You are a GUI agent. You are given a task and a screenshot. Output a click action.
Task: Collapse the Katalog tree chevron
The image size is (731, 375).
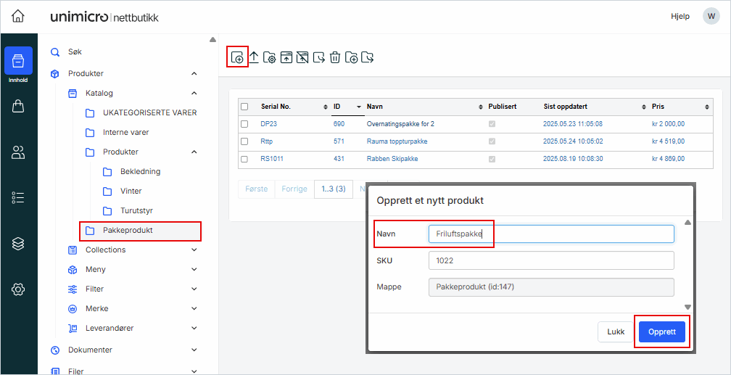coord(194,94)
